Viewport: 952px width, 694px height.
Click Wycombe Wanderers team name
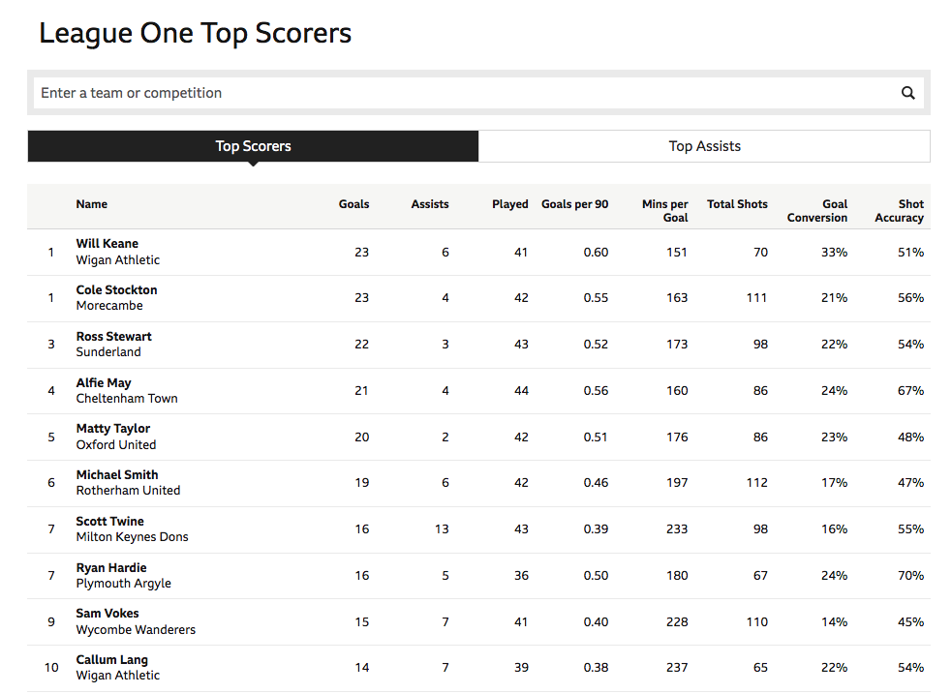click(136, 630)
